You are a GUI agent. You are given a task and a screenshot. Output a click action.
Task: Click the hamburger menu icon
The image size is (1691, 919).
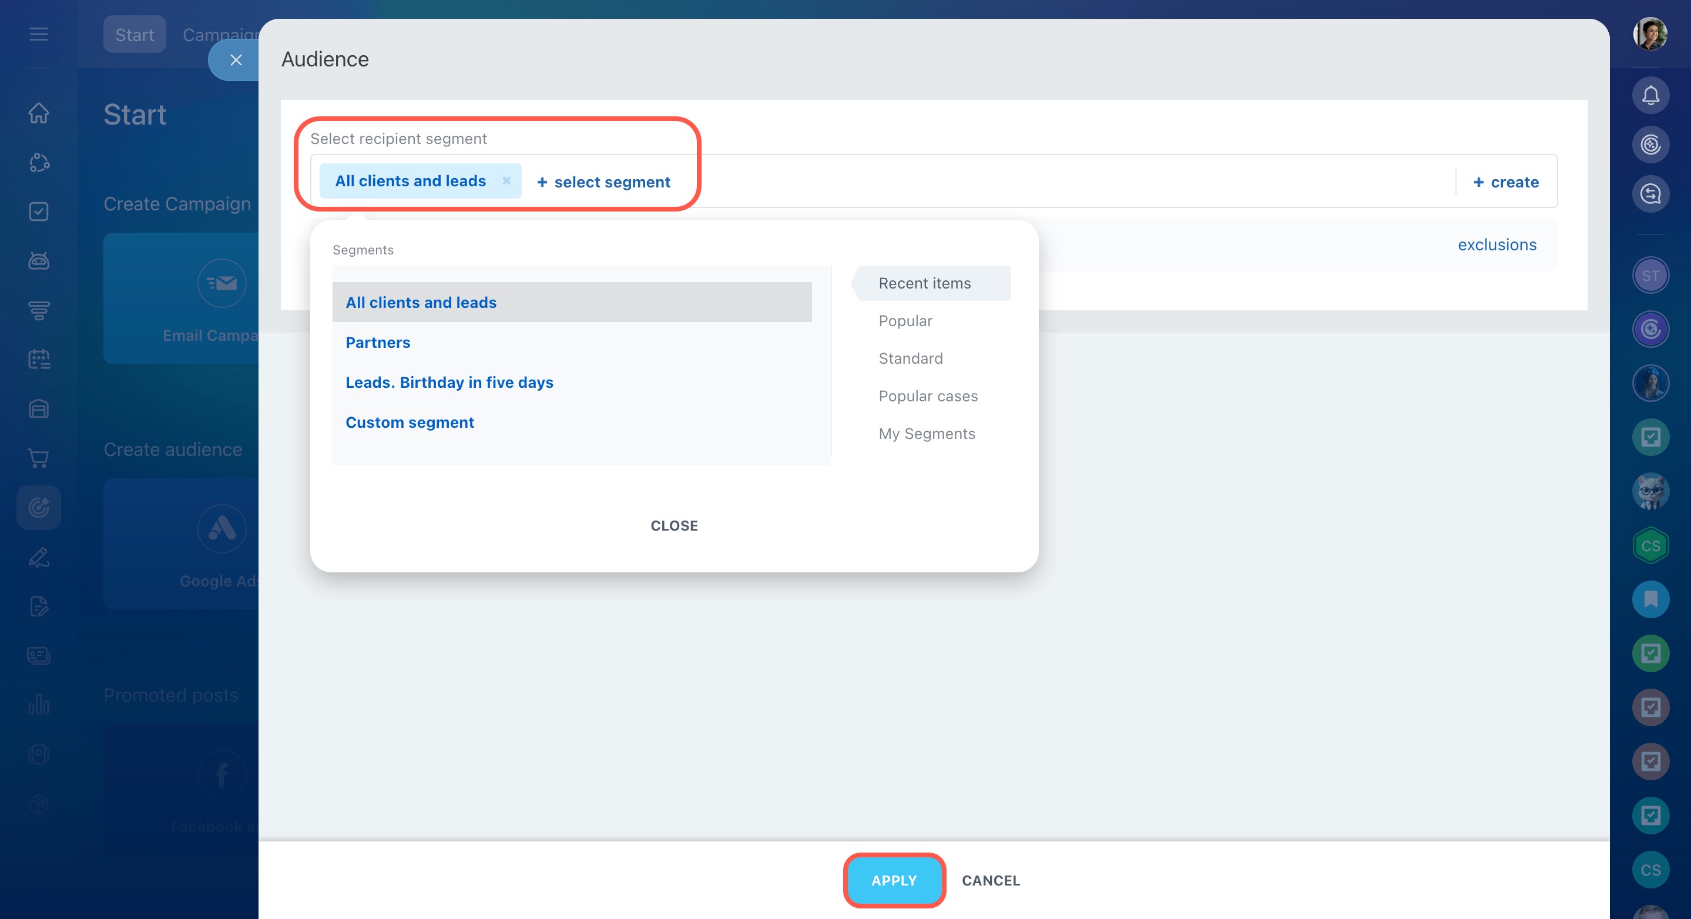39,34
